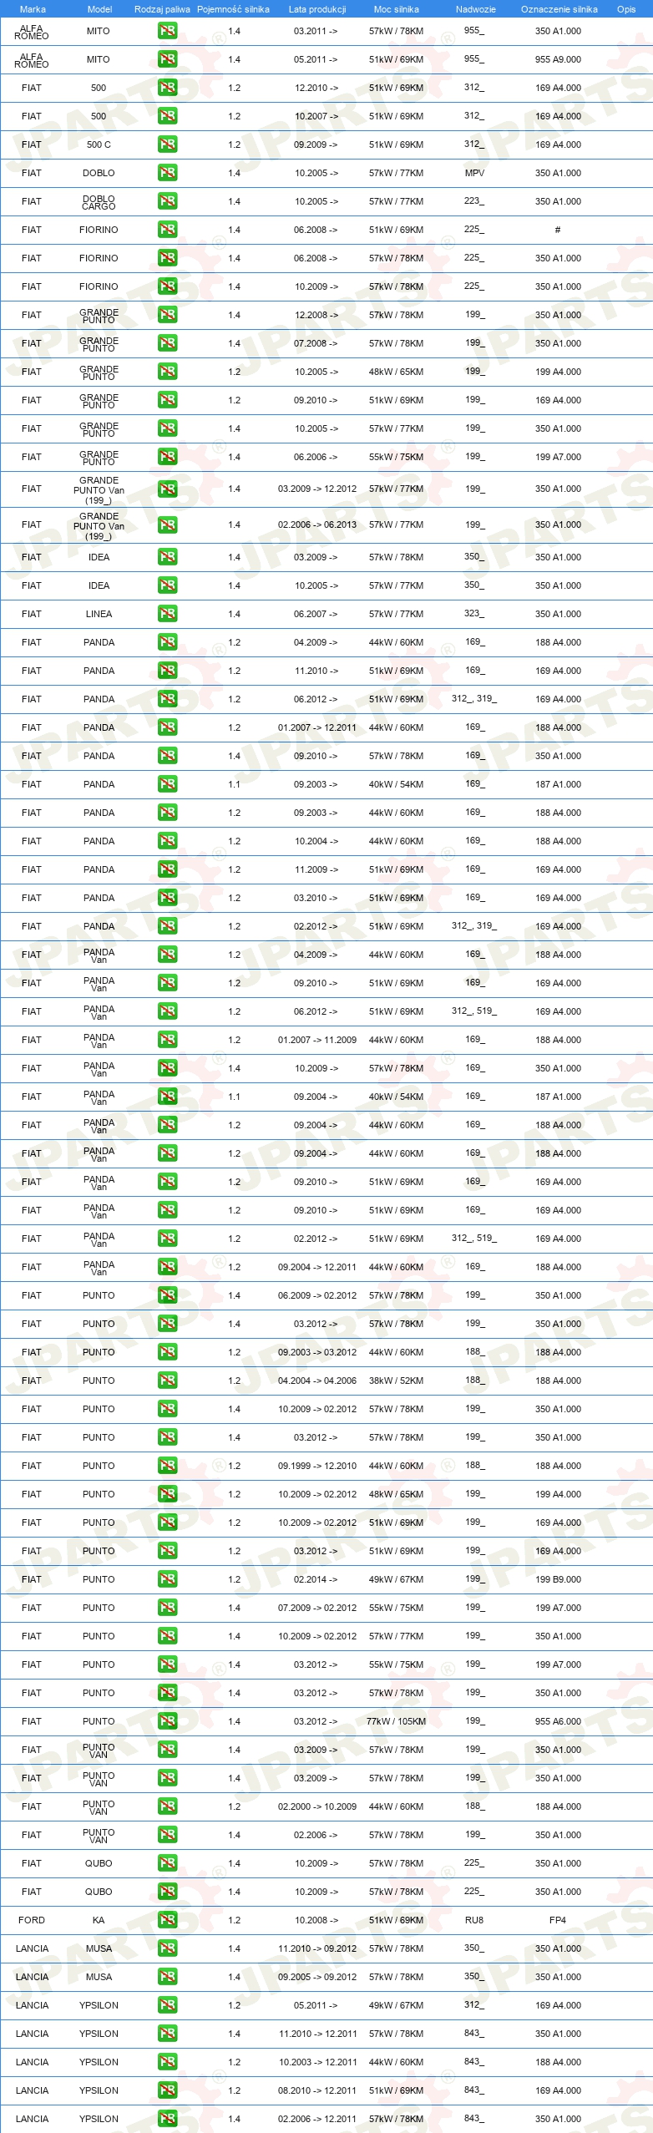653x2133 pixels.
Task: Click fuel icon in Grande Punto 48kW / 65KM row
Action: click(x=167, y=372)
